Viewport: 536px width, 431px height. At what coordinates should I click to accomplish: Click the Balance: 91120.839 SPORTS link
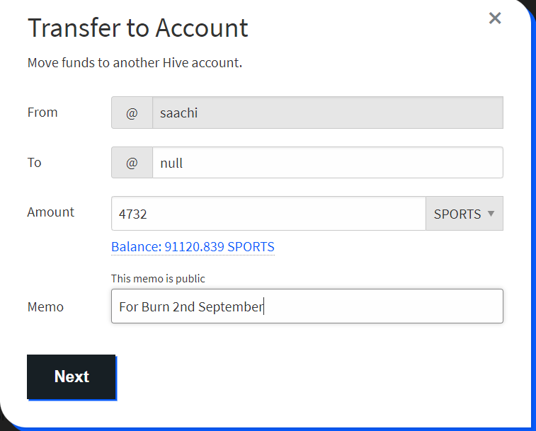click(x=193, y=247)
